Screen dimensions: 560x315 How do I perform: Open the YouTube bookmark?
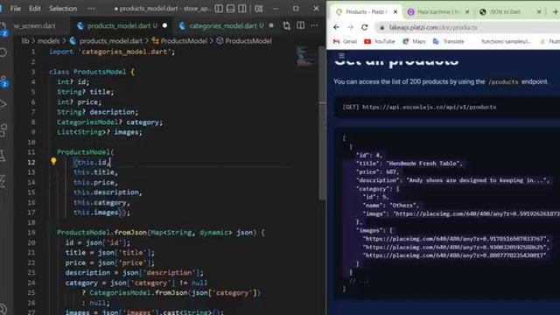(379, 41)
